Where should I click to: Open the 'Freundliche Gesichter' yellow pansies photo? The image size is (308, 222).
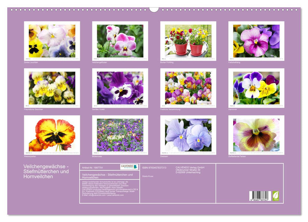coord(52,88)
